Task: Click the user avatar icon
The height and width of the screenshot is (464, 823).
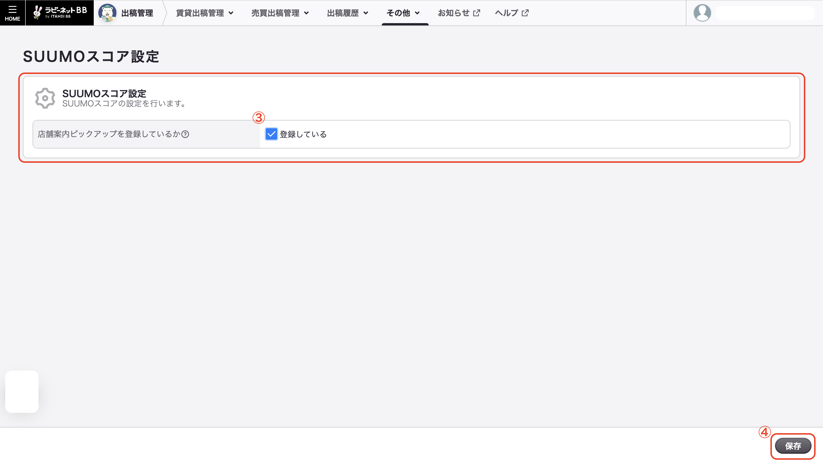Action: point(702,13)
